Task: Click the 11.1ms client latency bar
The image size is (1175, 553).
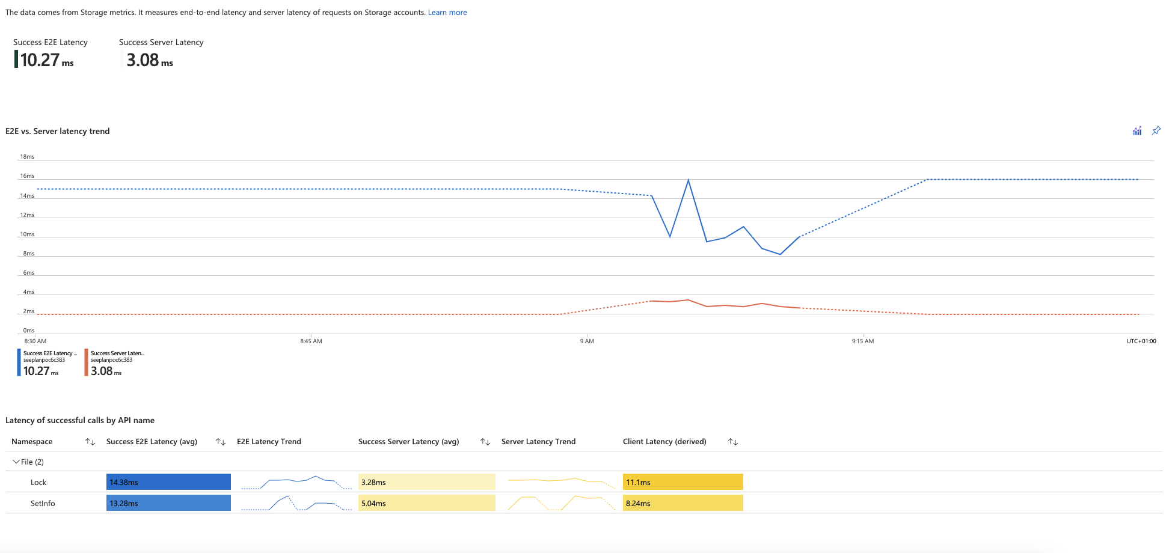Action: coord(683,482)
